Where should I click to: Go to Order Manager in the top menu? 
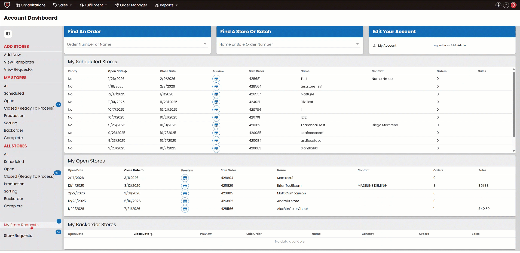131,5
